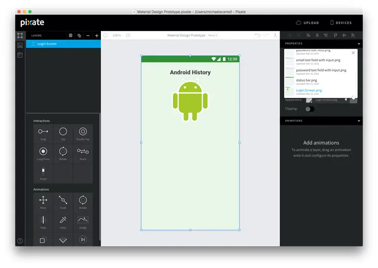Click the status bar.png thumbnail
The image size is (378, 268).
coord(289,81)
